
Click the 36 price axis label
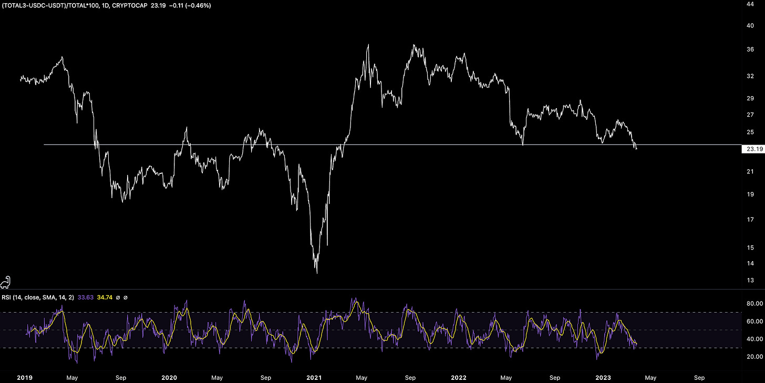click(750, 50)
